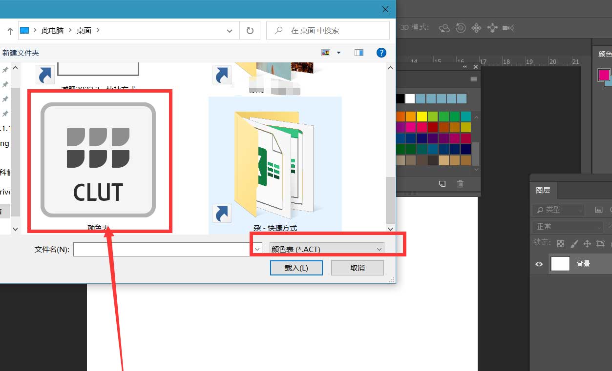The height and width of the screenshot is (371, 612).
Task: Click the navigation pane scroll-down arrow
Action: tap(15, 229)
